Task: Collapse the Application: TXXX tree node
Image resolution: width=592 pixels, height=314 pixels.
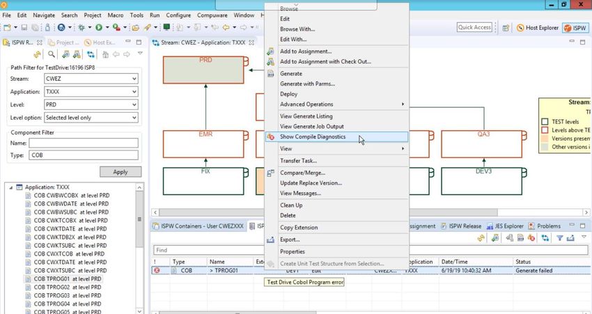Action: (11, 187)
